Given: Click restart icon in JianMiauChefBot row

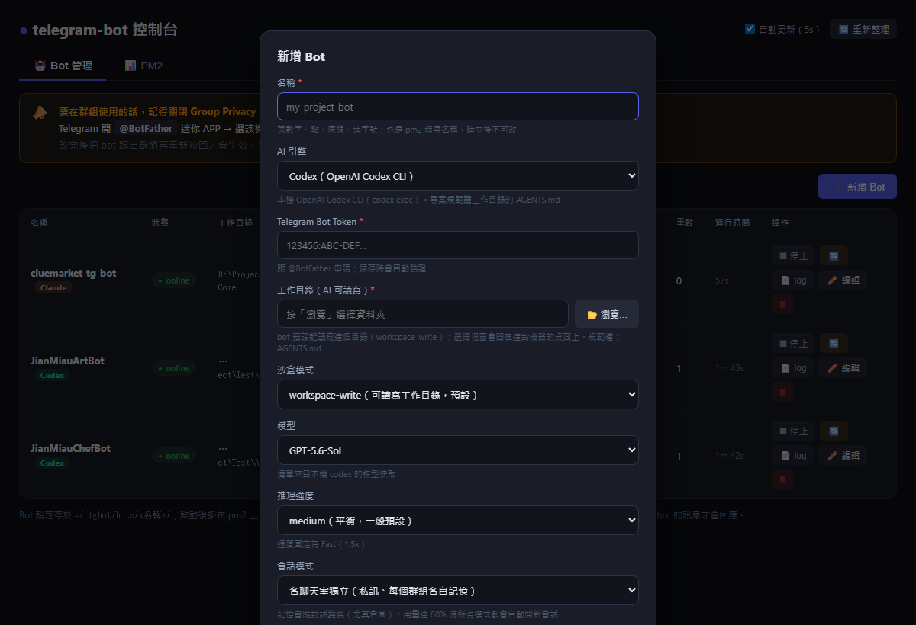Looking at the screenshot, I should click(834, 431).
